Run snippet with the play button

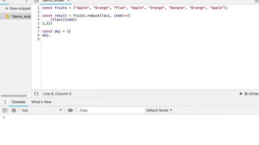[241, 94]
